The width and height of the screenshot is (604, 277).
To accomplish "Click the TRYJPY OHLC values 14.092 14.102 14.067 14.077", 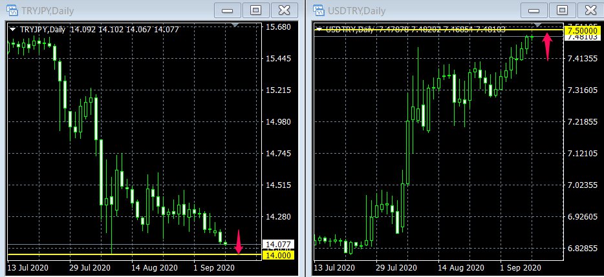I will (125, 29).
